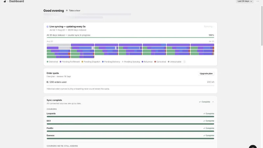Select the Leopards courier name
This screenshot has height=148, width=263.
pos(51,113)
